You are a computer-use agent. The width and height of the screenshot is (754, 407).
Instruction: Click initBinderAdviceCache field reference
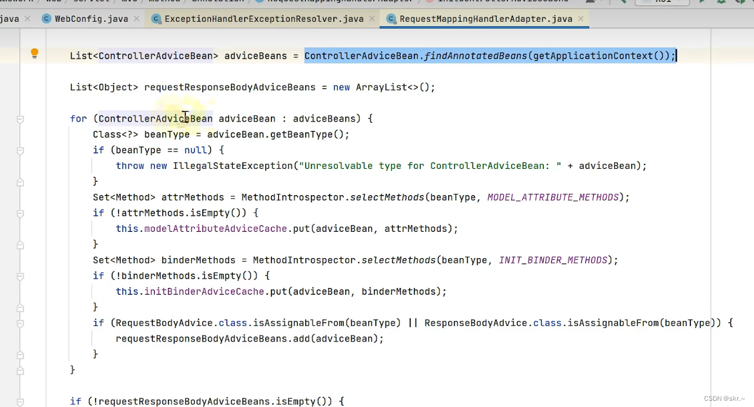(204, 291)
